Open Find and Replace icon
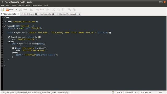 coord(74,10)
